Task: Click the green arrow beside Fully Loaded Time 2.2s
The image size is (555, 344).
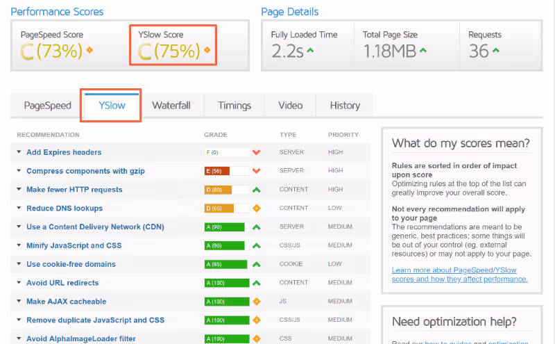Action: click(310, 50)
